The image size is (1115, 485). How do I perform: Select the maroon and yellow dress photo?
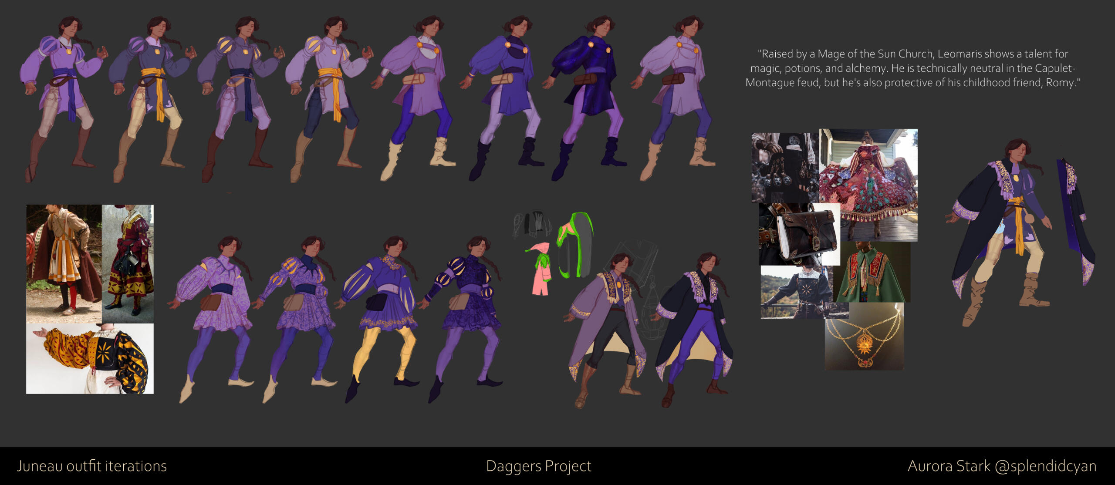(x=128, y=263)
